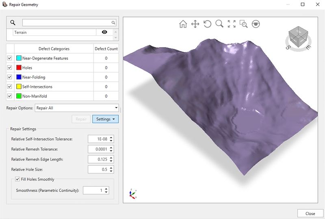Click the Smoothness (Parametric Continuity) value field
Screen dimensions: 325x219
93,191
